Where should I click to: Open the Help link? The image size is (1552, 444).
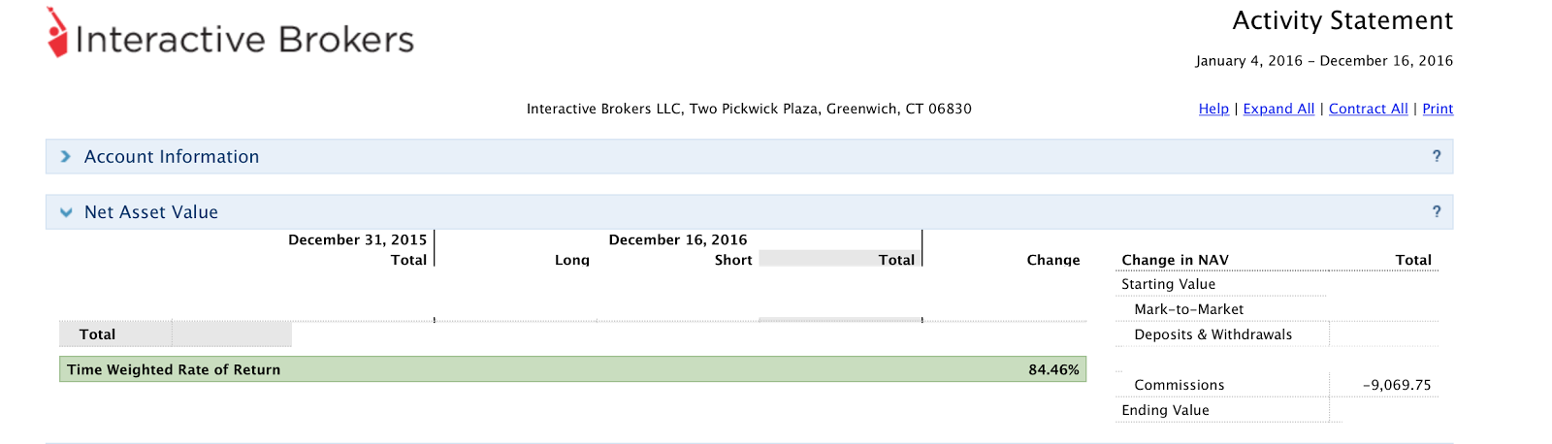point(1213,109)
